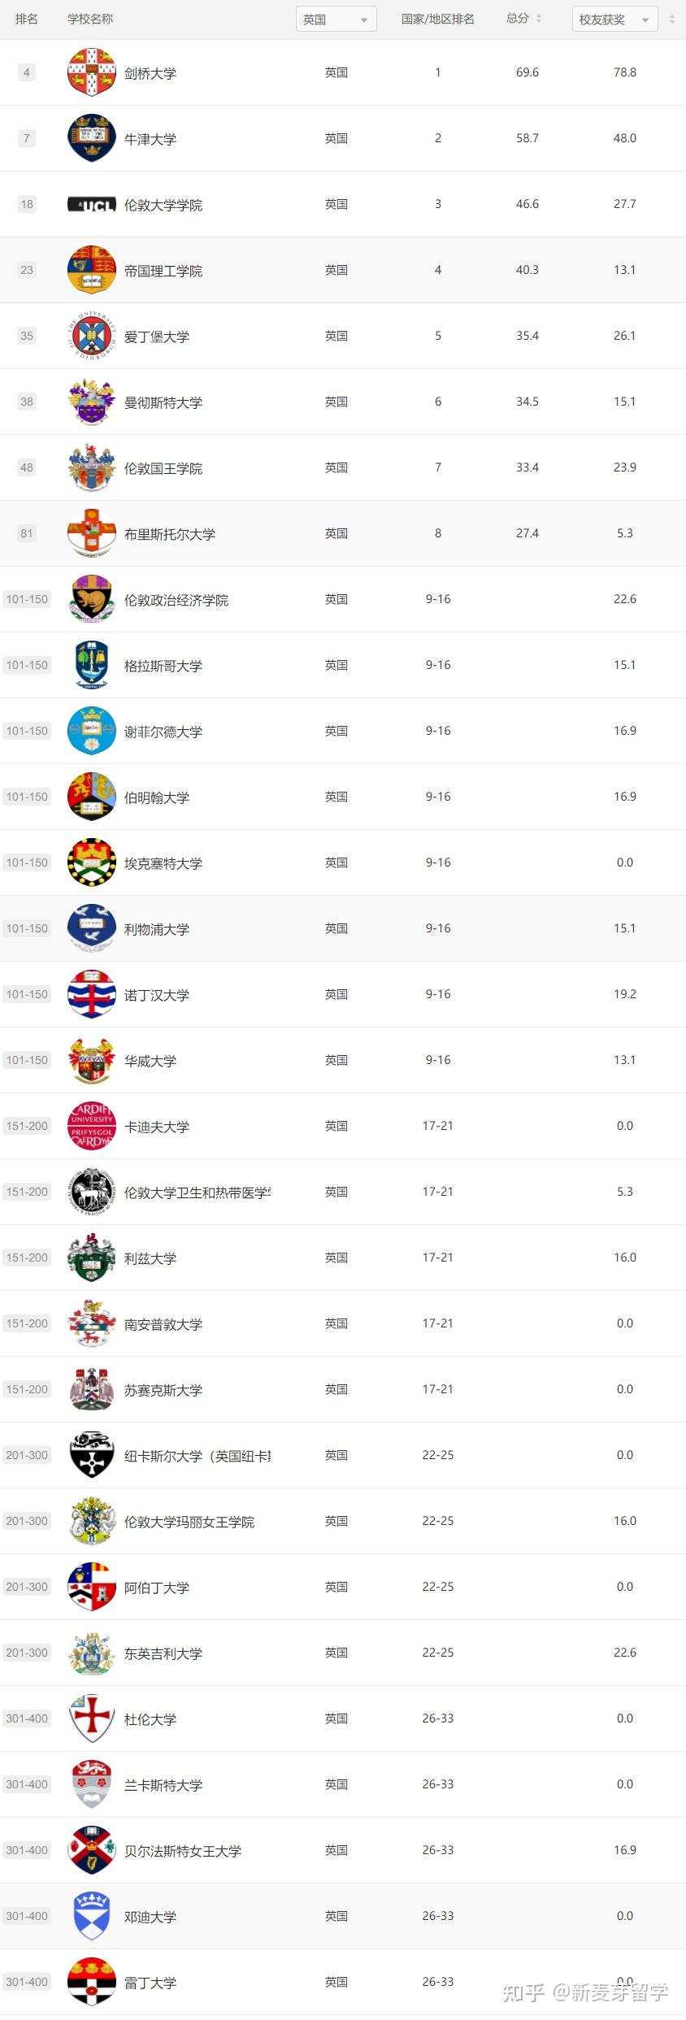
Task: Click the Edinburgh University round crest
Action: pyautogui.click(x=91, y=337)
